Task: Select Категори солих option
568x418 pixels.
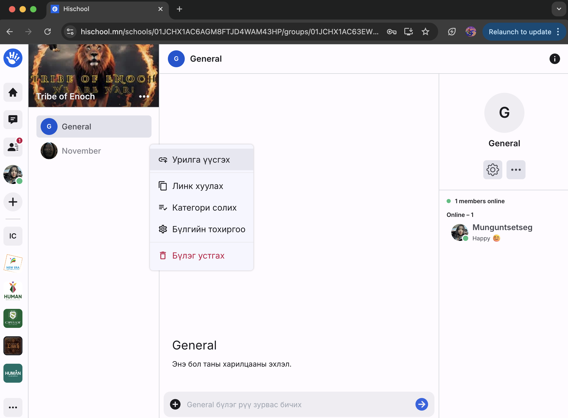Action: [204, 208]
